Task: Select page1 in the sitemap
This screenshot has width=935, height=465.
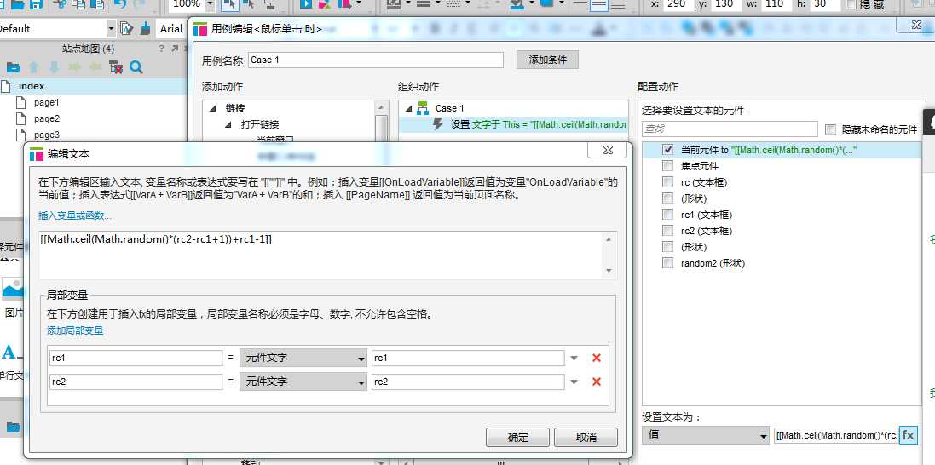Action: [x=47, y=102]
